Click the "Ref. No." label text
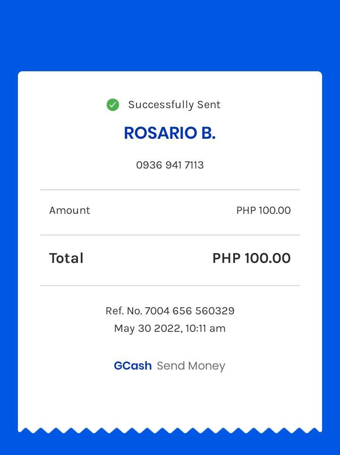The height and width of the screenshot is (455, 340). pyautogui.click(x=124, y=311)
